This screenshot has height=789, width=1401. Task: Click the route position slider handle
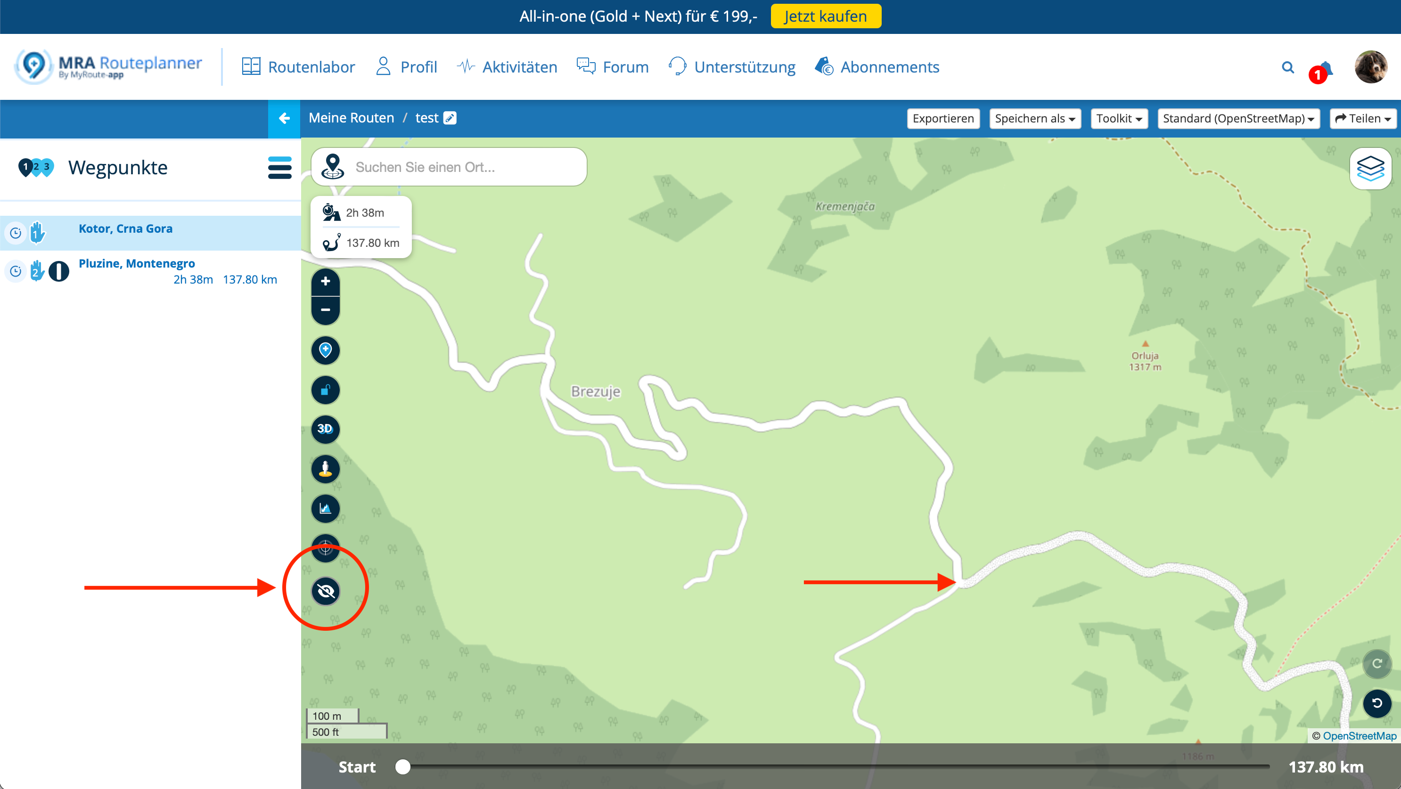[402, 767]
